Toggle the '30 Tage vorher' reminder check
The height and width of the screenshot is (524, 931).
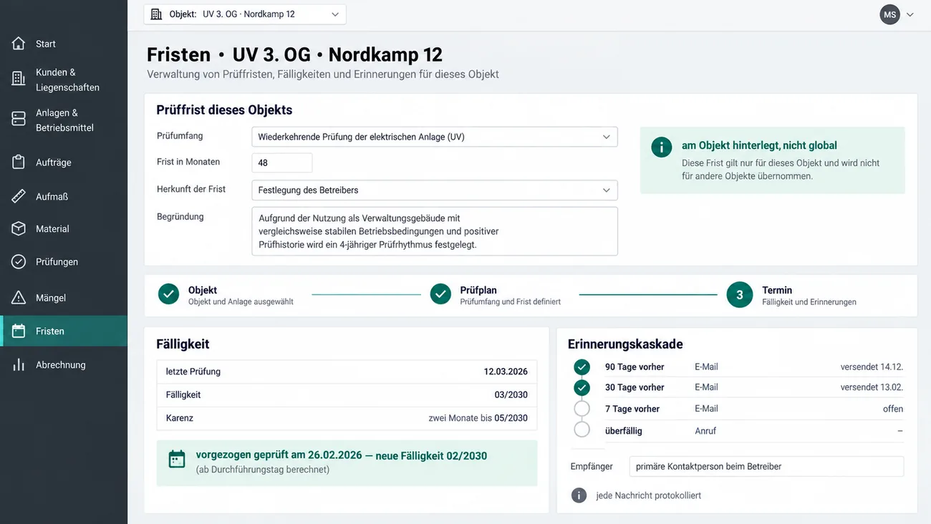pyautogui.click(x=582, y=388)
